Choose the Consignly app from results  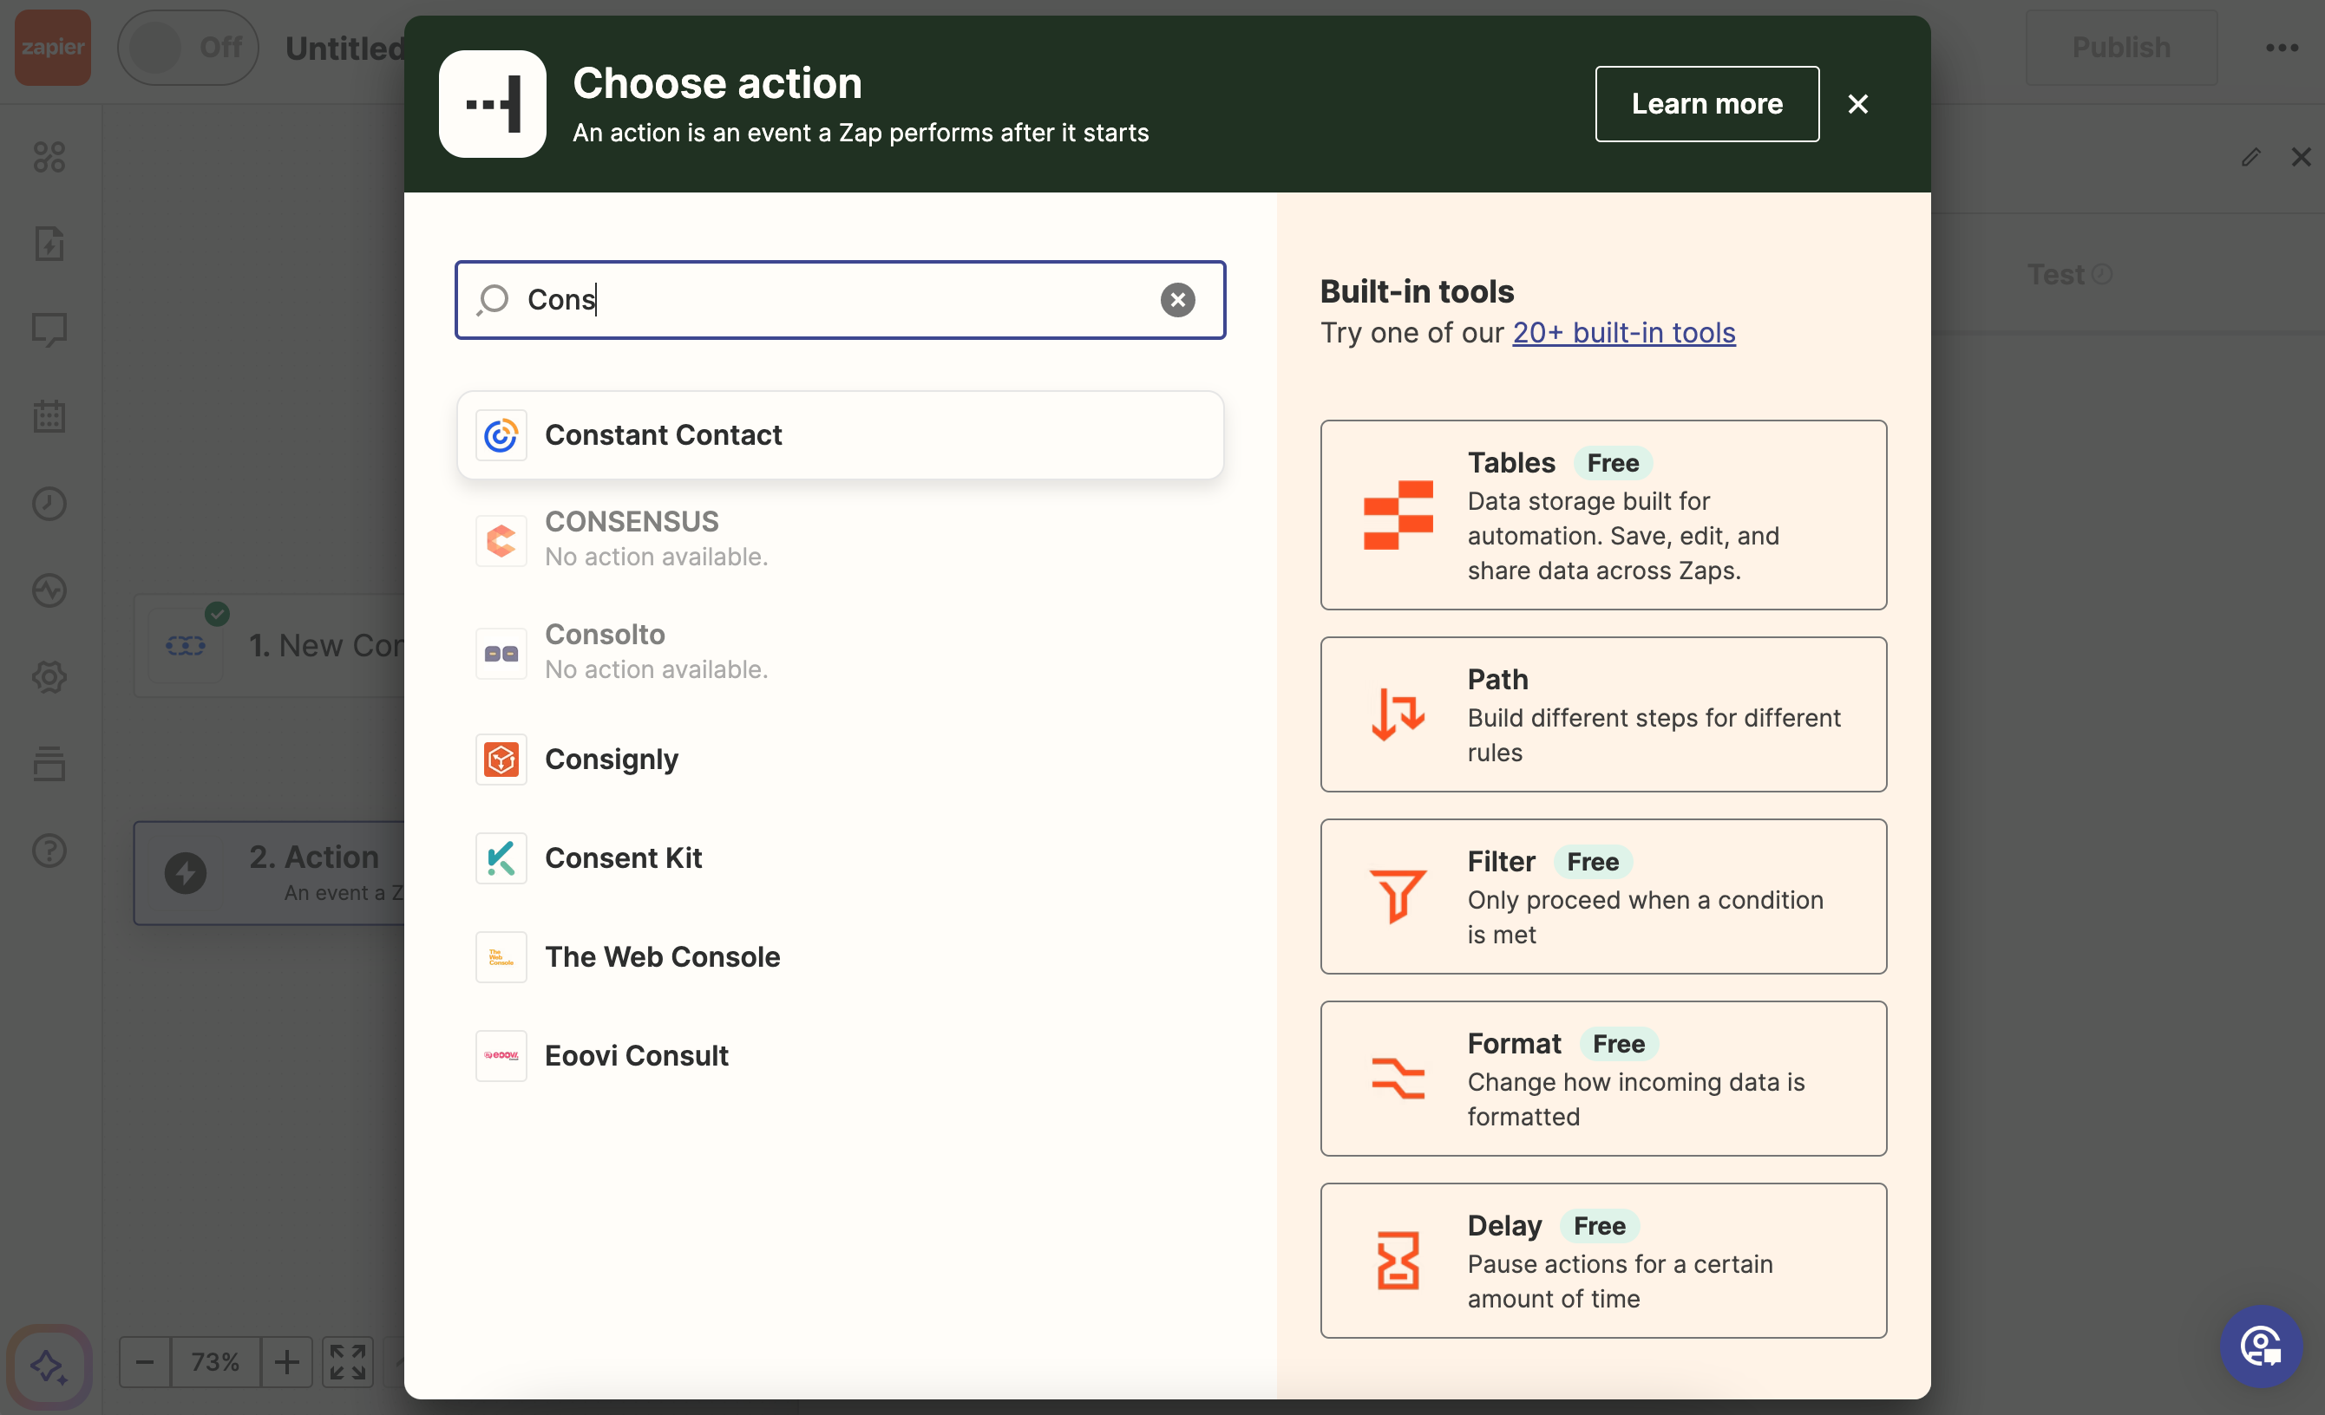(x=612, y=760)
